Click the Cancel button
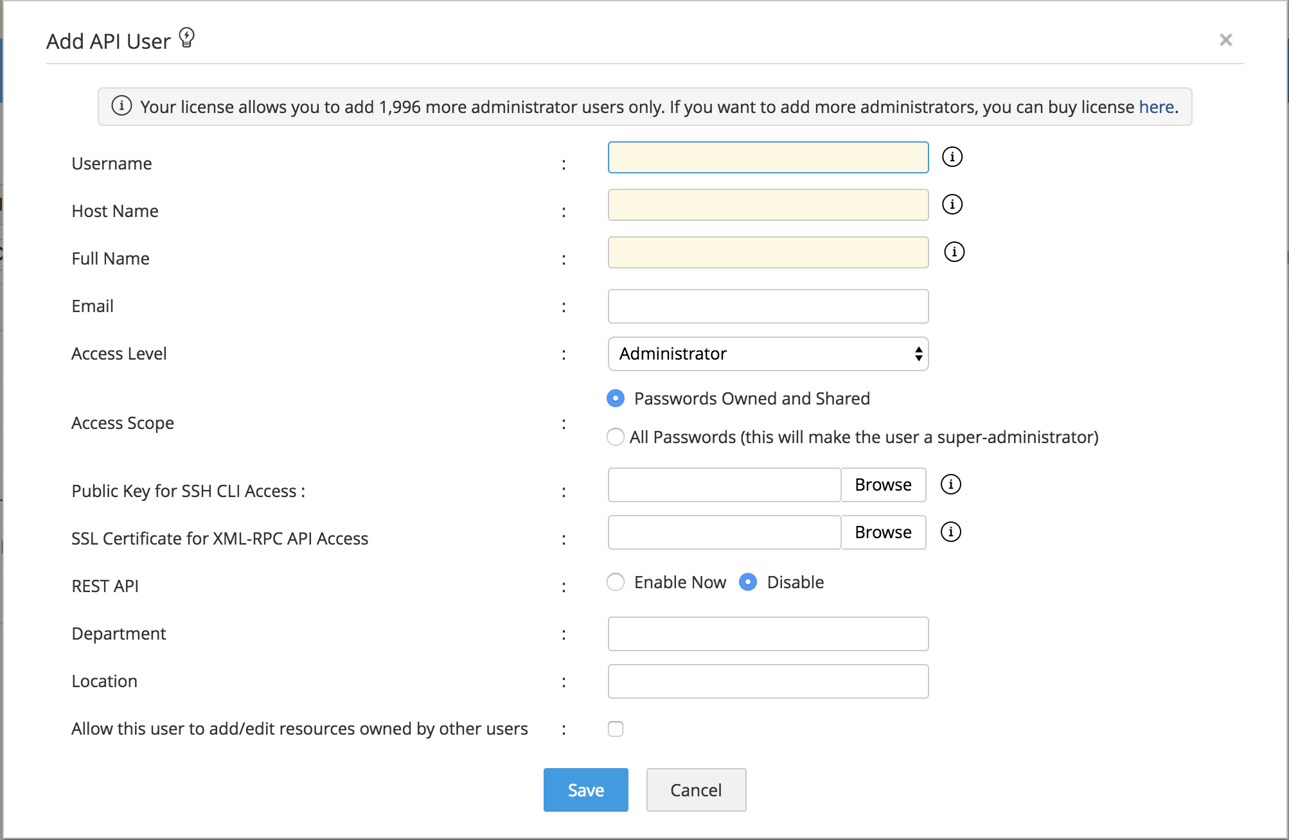The height and width of the screenshot is (840, 1289). (696, 790)
